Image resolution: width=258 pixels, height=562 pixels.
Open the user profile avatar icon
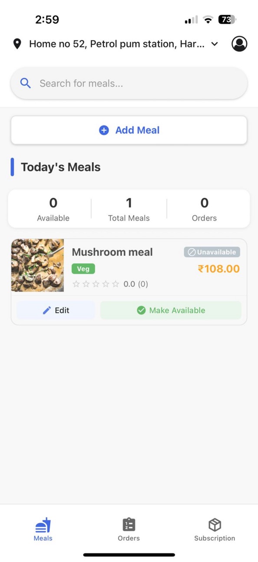point(239,44)
